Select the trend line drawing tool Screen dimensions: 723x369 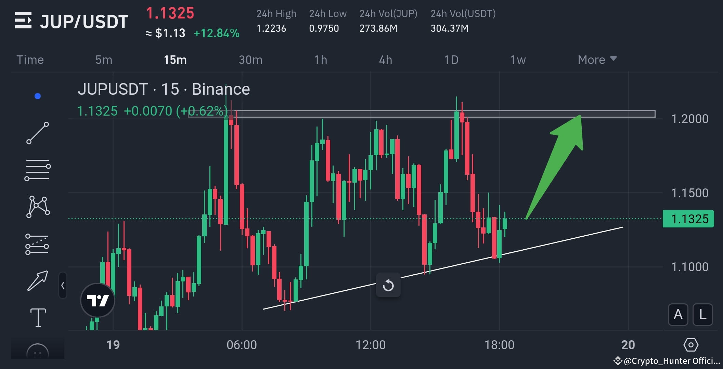click(x=38, y=133)
